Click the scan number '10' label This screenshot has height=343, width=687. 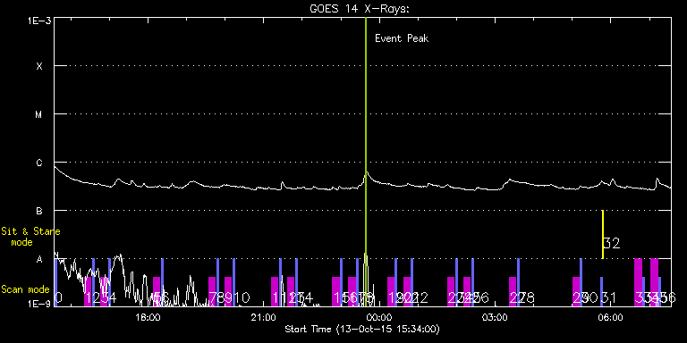pos(242,298)
